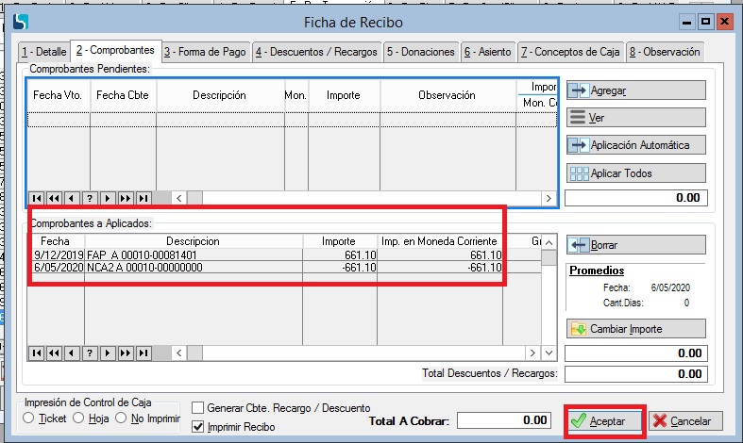Screen dimensions: 743x443
Task: Click the Agregar arrow button
Action: pos(635,90)
